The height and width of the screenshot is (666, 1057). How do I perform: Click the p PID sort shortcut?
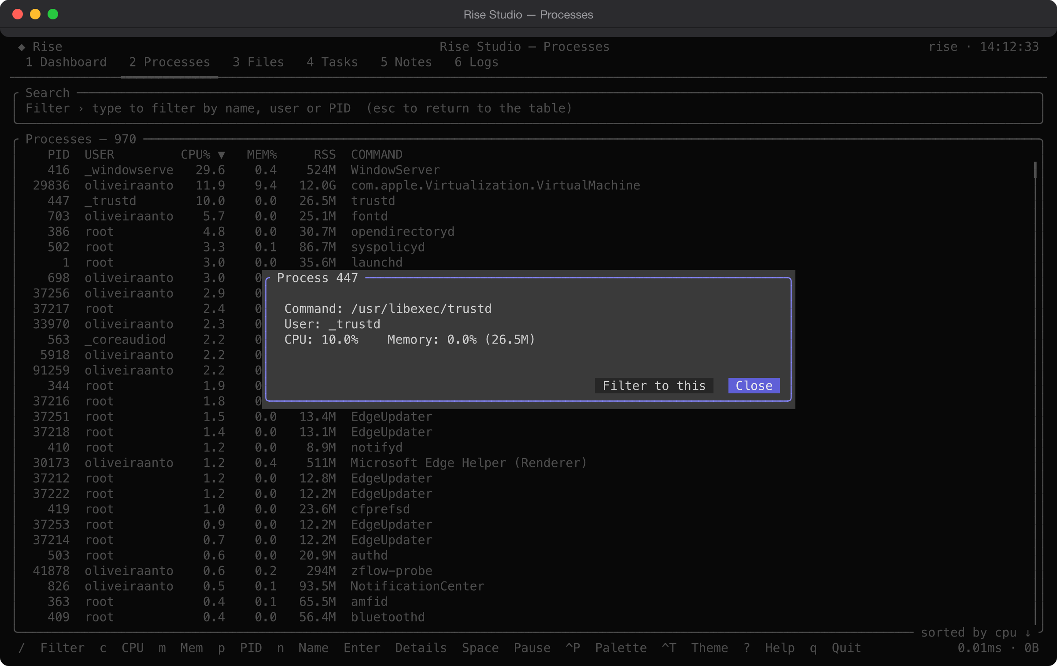click(x=240, y=648)
